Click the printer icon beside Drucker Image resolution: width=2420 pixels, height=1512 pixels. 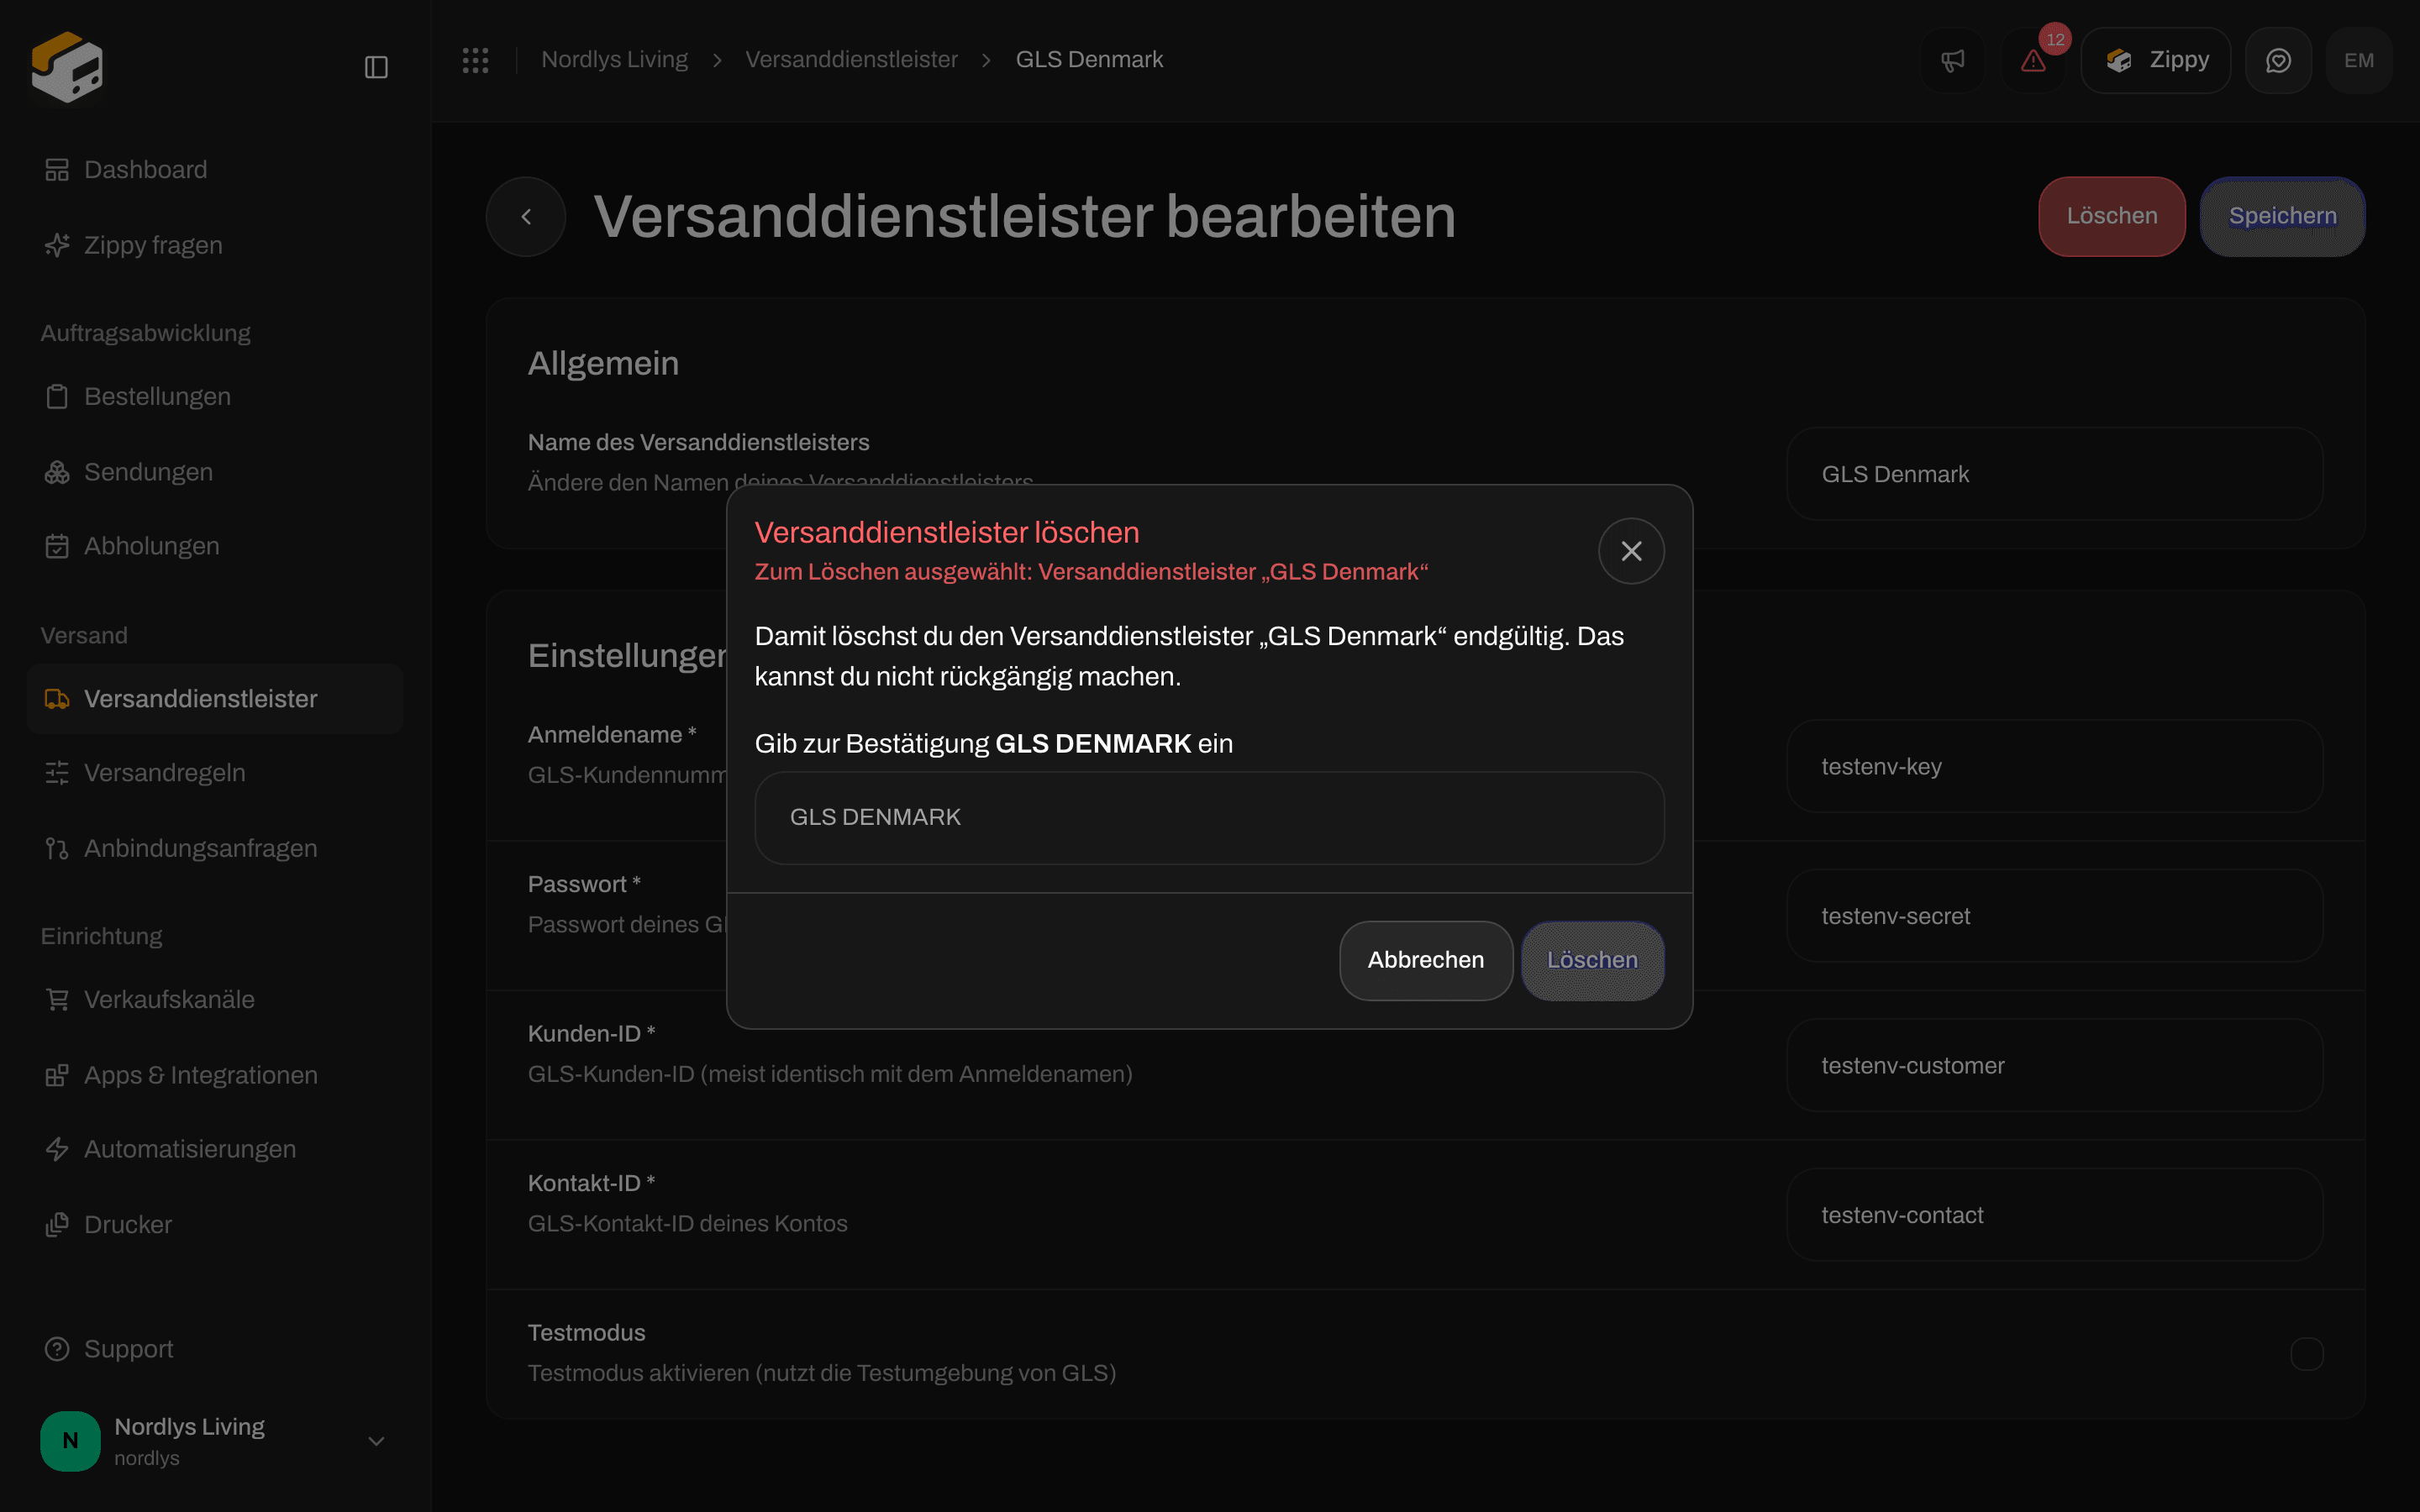[x=57, y=1225]
